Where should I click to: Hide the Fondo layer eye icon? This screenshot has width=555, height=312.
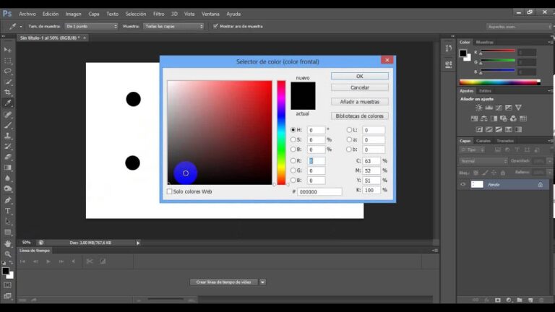(463, 184)
